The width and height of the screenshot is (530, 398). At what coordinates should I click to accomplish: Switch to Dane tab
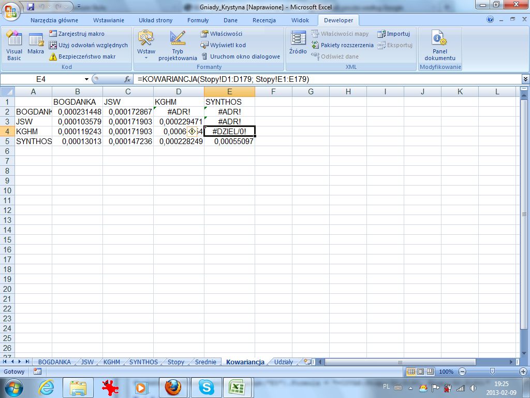pos(230,20)
